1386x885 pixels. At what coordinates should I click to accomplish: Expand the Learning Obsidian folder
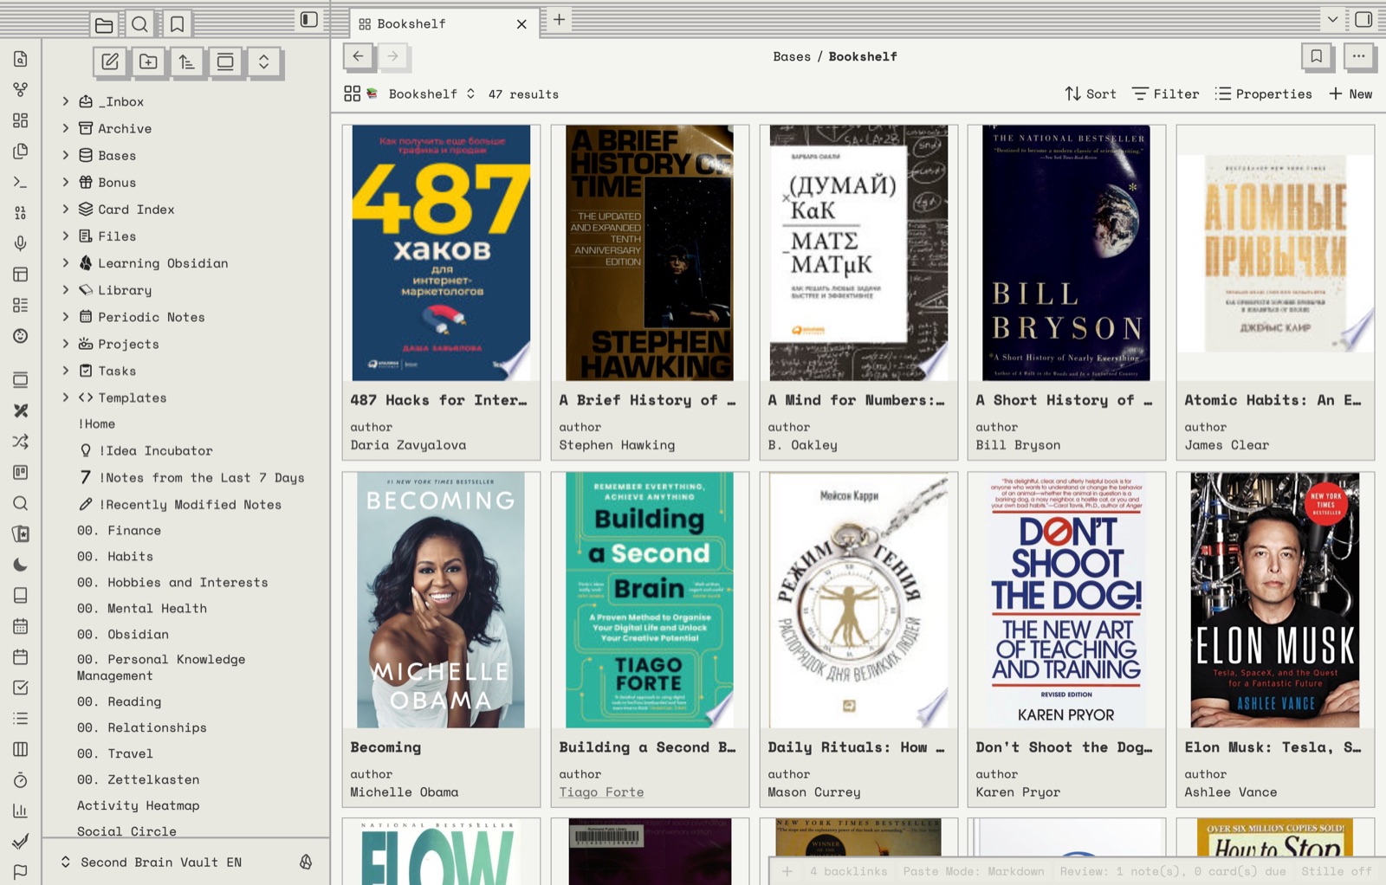(66, 262)
